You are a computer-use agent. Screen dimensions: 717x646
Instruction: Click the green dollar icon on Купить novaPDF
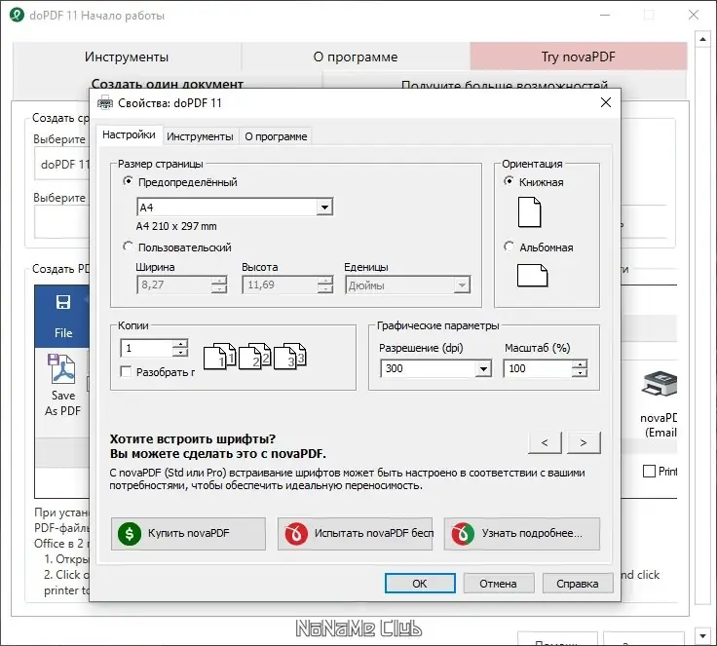130,533
